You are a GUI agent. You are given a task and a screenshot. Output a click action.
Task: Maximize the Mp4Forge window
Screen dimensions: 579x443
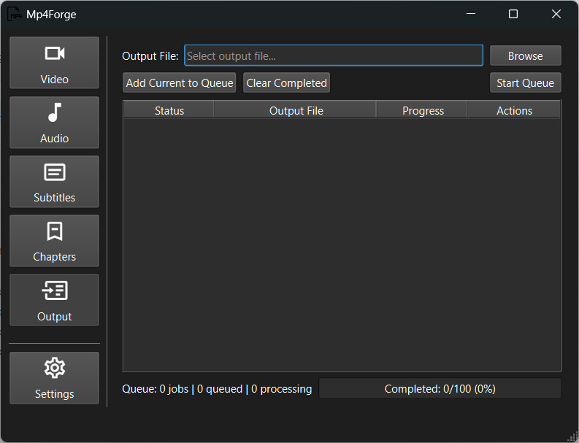click(513, 14)
